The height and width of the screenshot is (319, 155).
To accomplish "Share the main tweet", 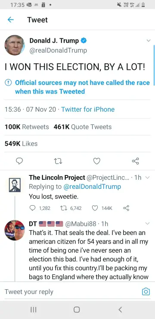I will [135, 161].
